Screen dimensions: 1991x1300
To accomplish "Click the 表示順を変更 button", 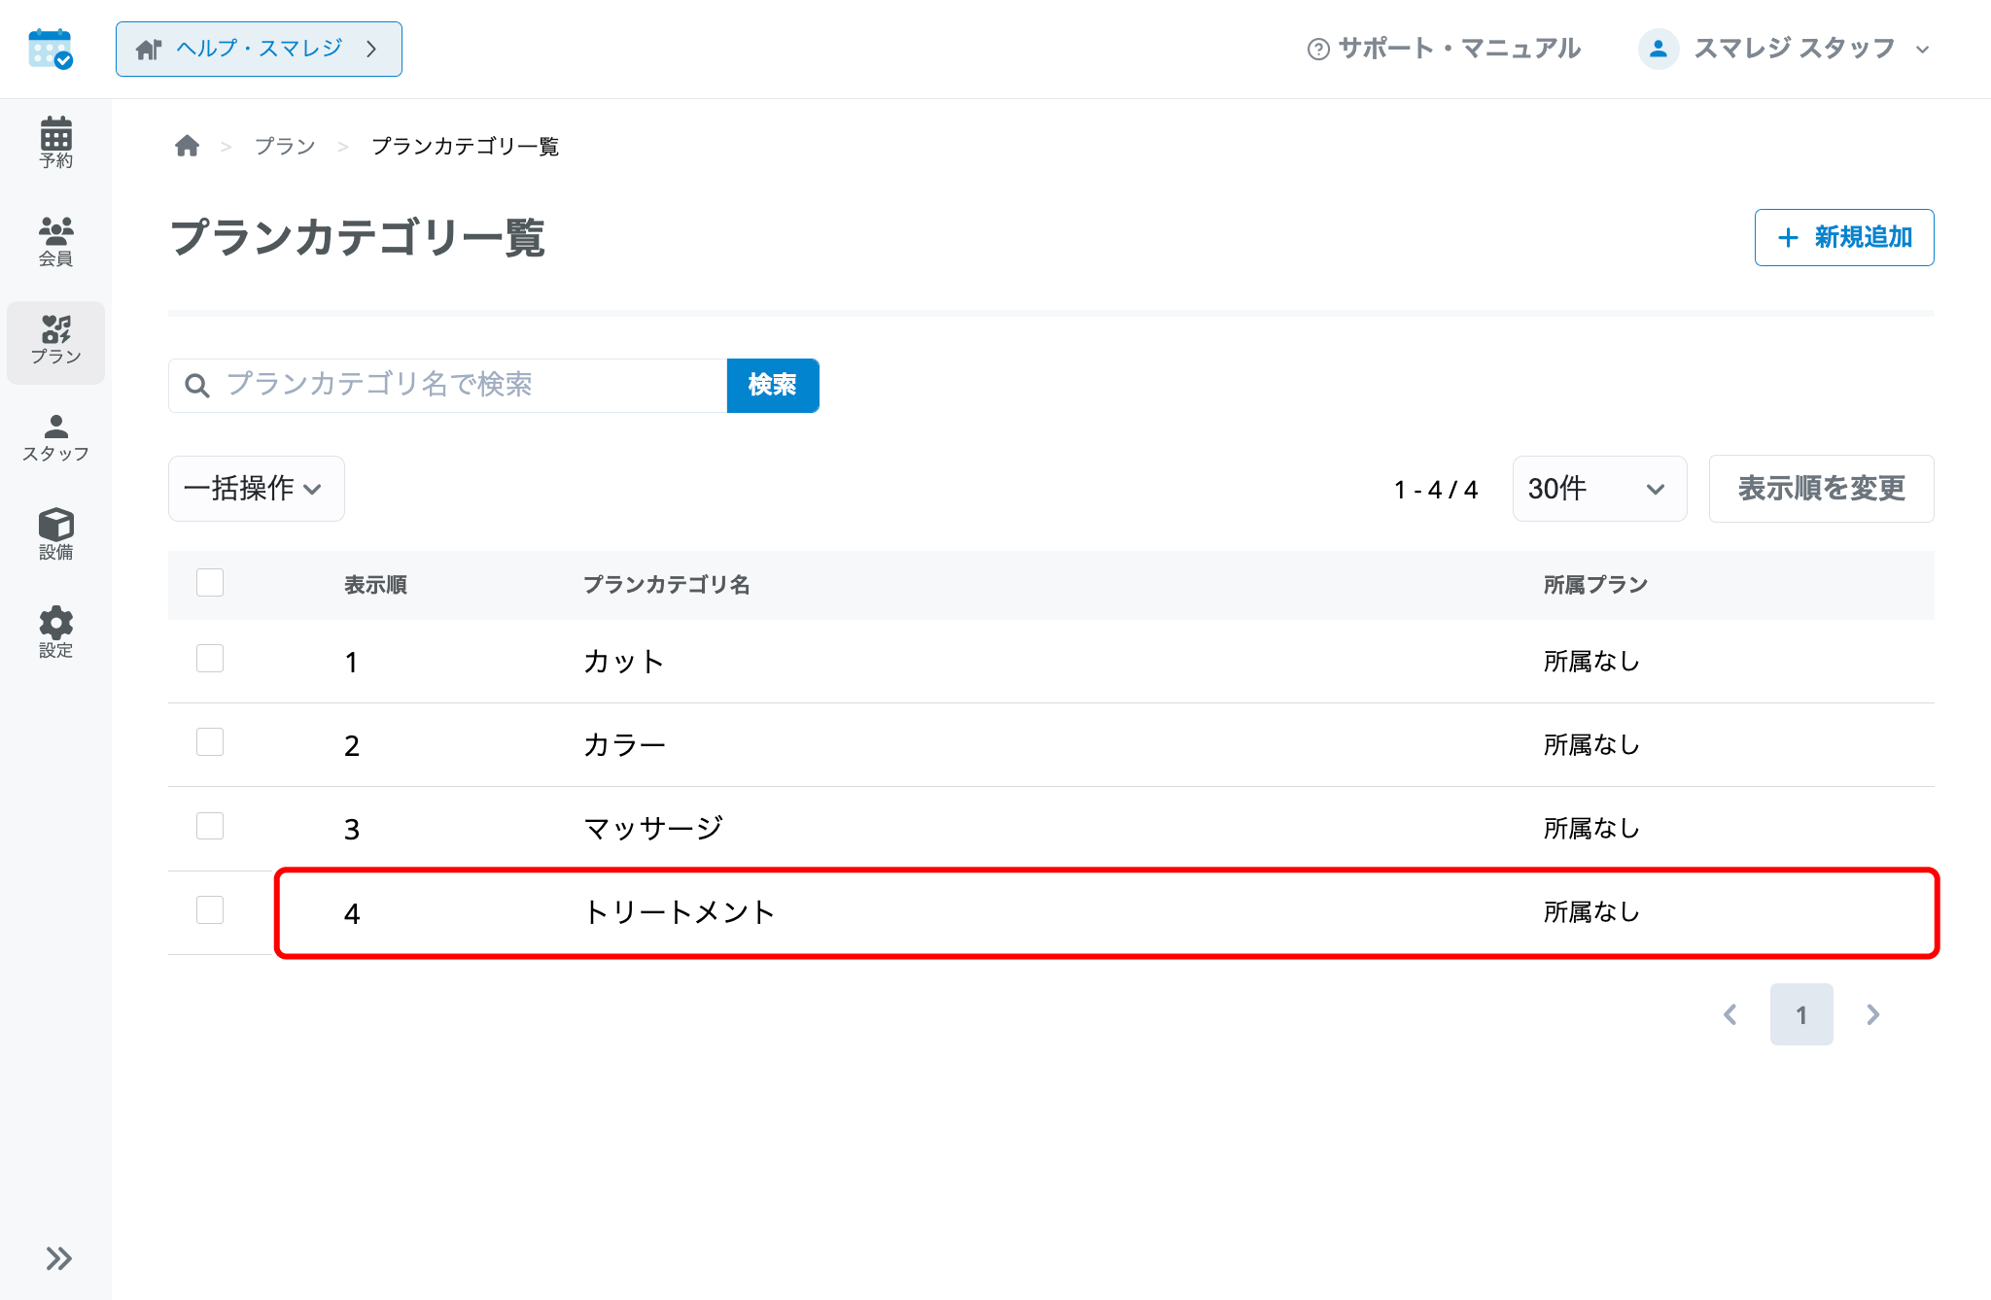I will [1822, 489].
